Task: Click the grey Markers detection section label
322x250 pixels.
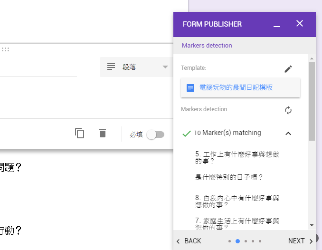Action: (204, 109)
